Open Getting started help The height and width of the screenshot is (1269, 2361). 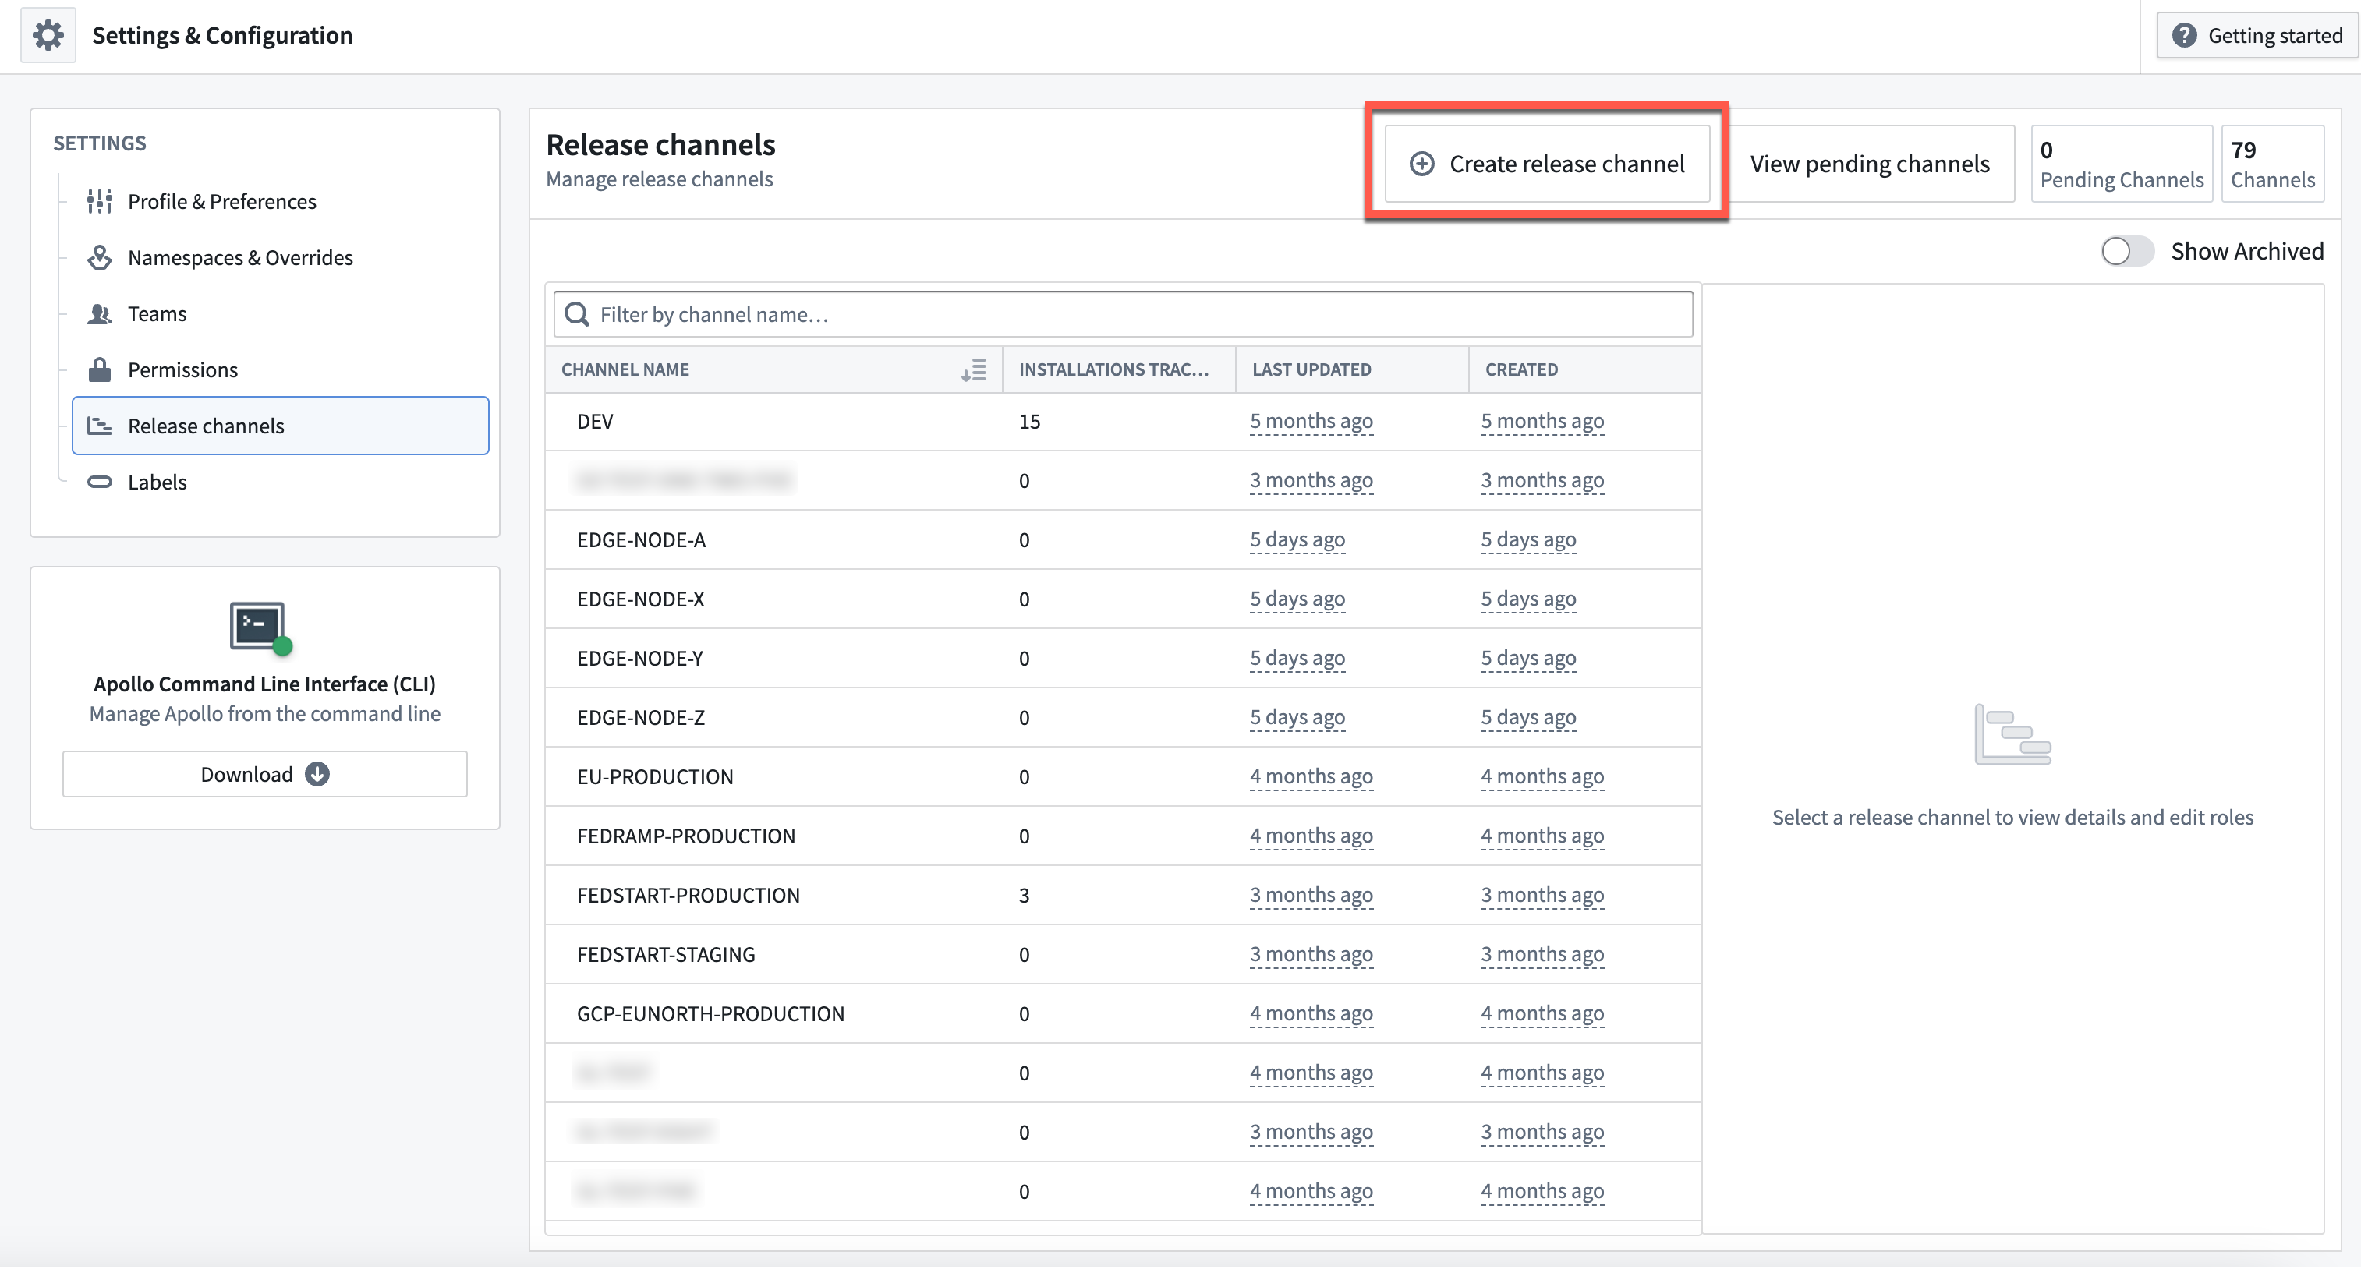(x=2257, y=35)
